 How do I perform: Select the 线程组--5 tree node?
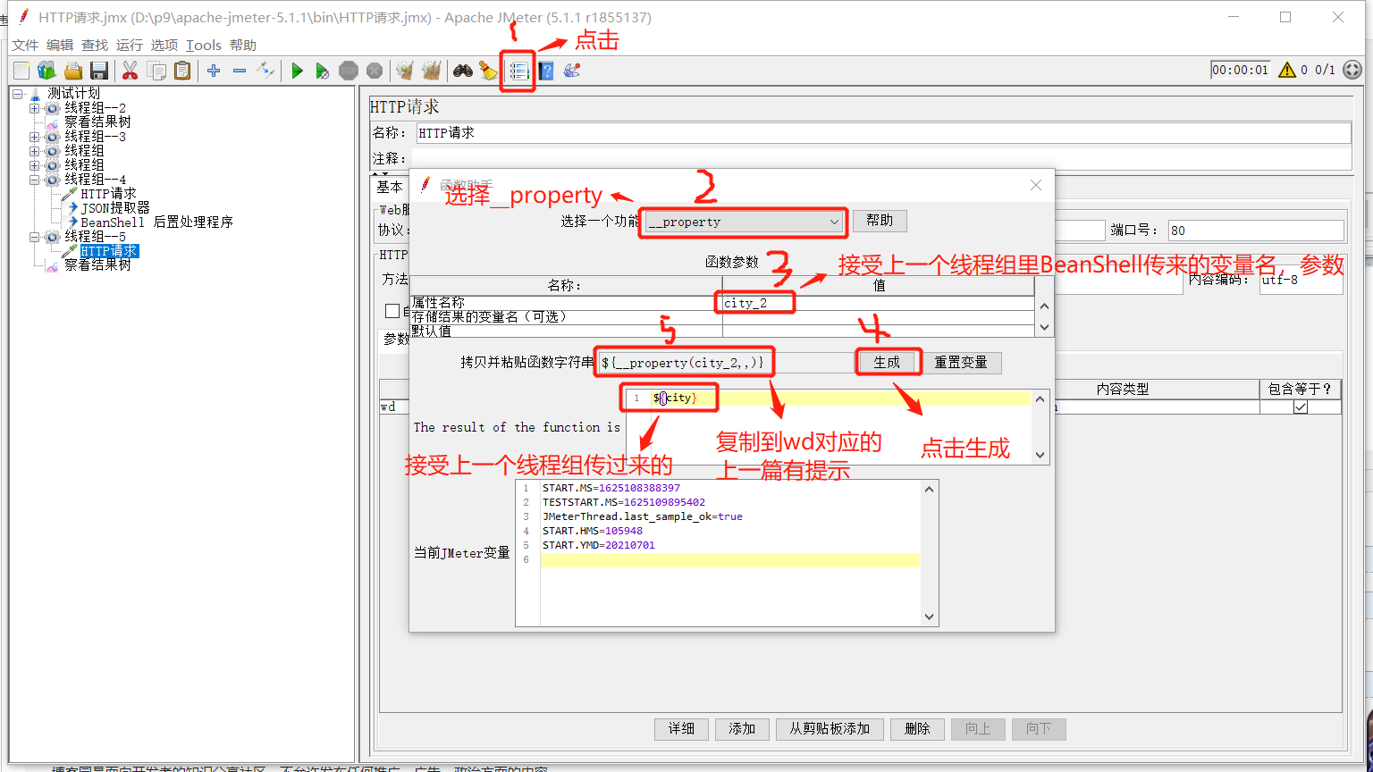pos(95,237)
